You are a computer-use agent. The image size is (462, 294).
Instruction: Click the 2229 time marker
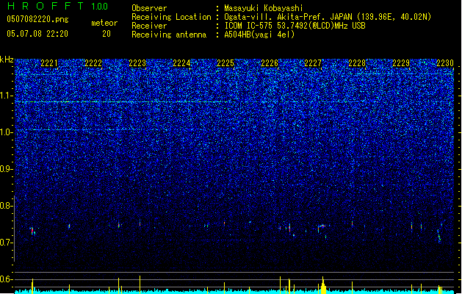[x=401, y=63]
